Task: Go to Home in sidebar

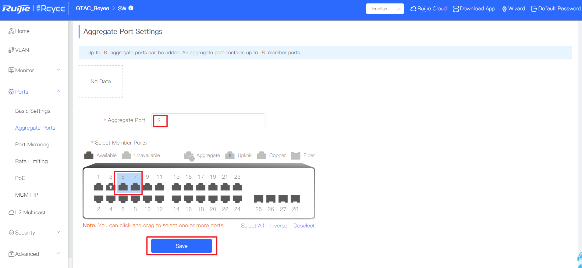Action: pyautogui.click(x=19, y=31)
